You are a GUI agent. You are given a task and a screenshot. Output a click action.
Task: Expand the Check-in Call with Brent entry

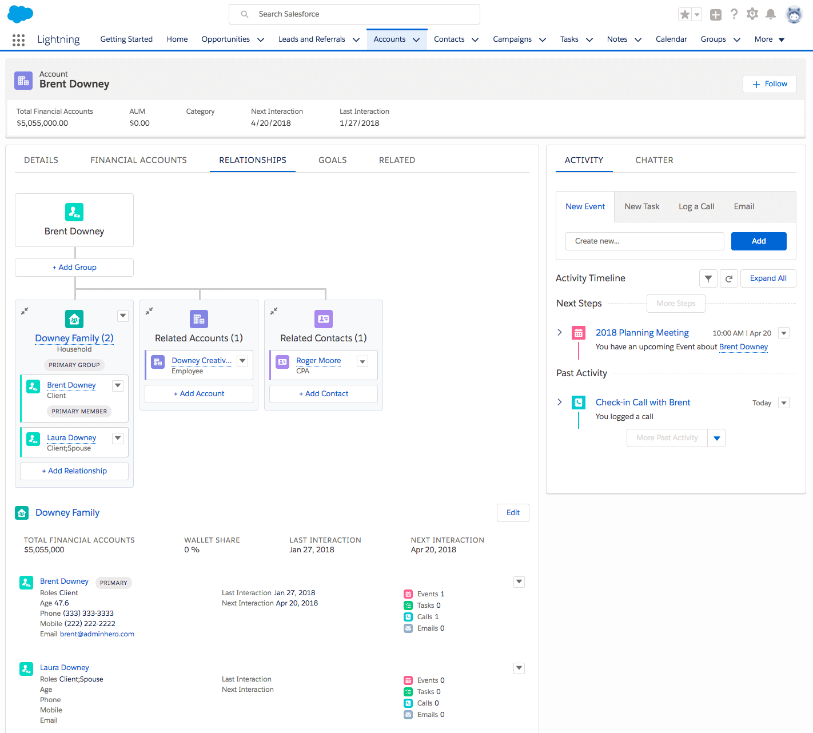pyautogui.click(x=560, y=402)
